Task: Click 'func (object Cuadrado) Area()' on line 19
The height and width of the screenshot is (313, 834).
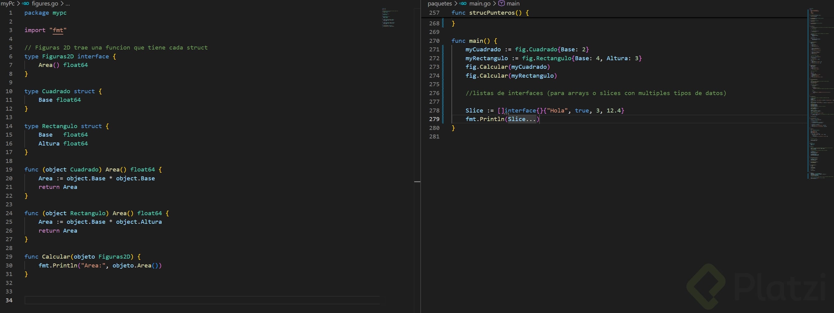Action: pos(75,169)
